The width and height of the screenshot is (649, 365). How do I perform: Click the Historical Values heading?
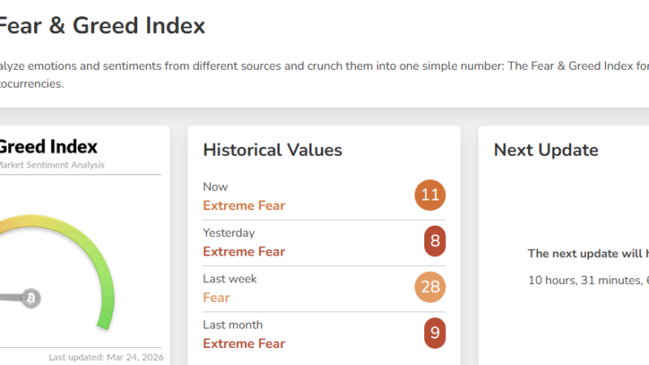[x=273, y=150]
